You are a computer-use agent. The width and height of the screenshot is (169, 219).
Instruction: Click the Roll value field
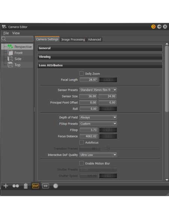[89, 109]
